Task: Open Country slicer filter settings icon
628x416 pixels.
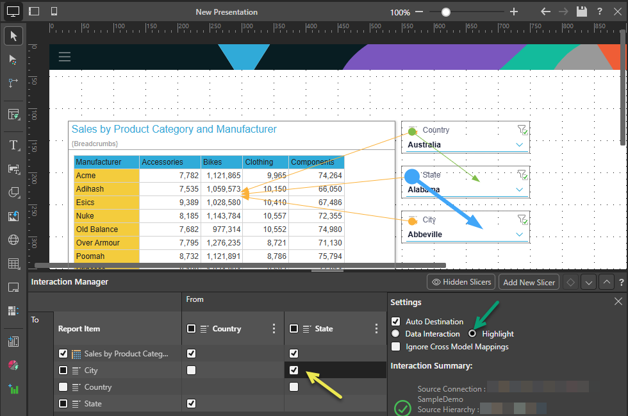Action: [522, 130]
